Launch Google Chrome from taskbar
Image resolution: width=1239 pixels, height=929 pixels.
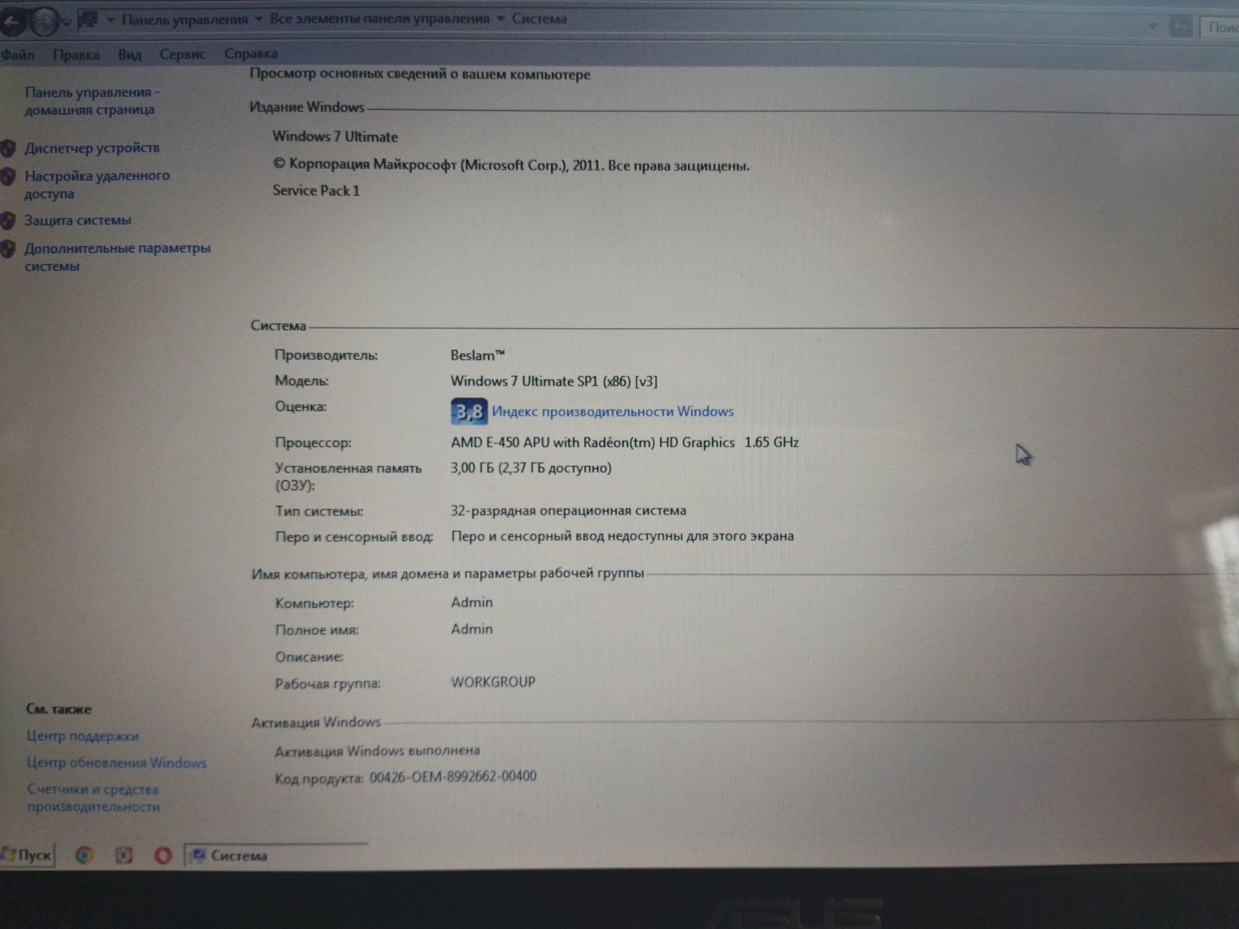[x=85, y=855]
